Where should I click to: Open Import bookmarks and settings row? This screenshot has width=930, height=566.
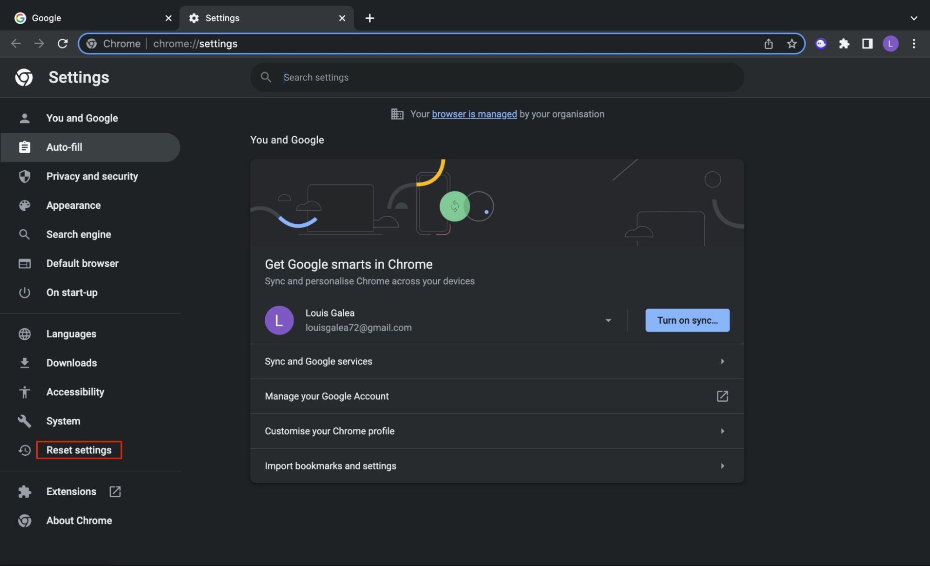[x=497, y=466]
